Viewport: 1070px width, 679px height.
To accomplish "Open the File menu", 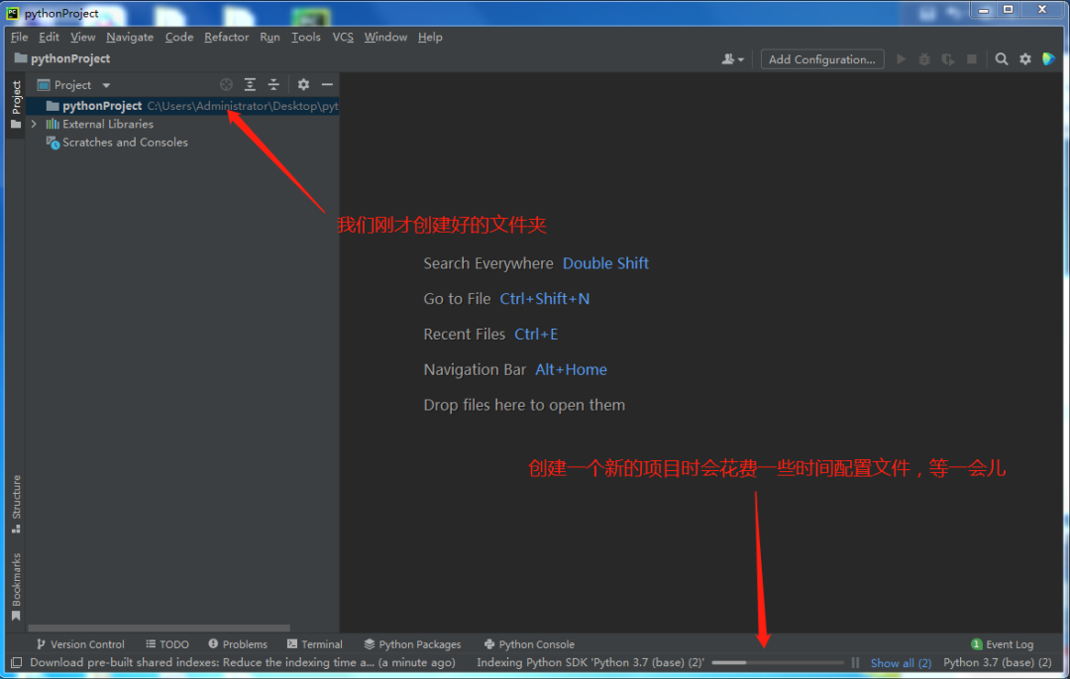I will click(x=19, y=37).
